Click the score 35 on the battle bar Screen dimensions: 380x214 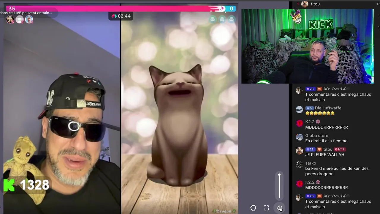pos(12,9)
